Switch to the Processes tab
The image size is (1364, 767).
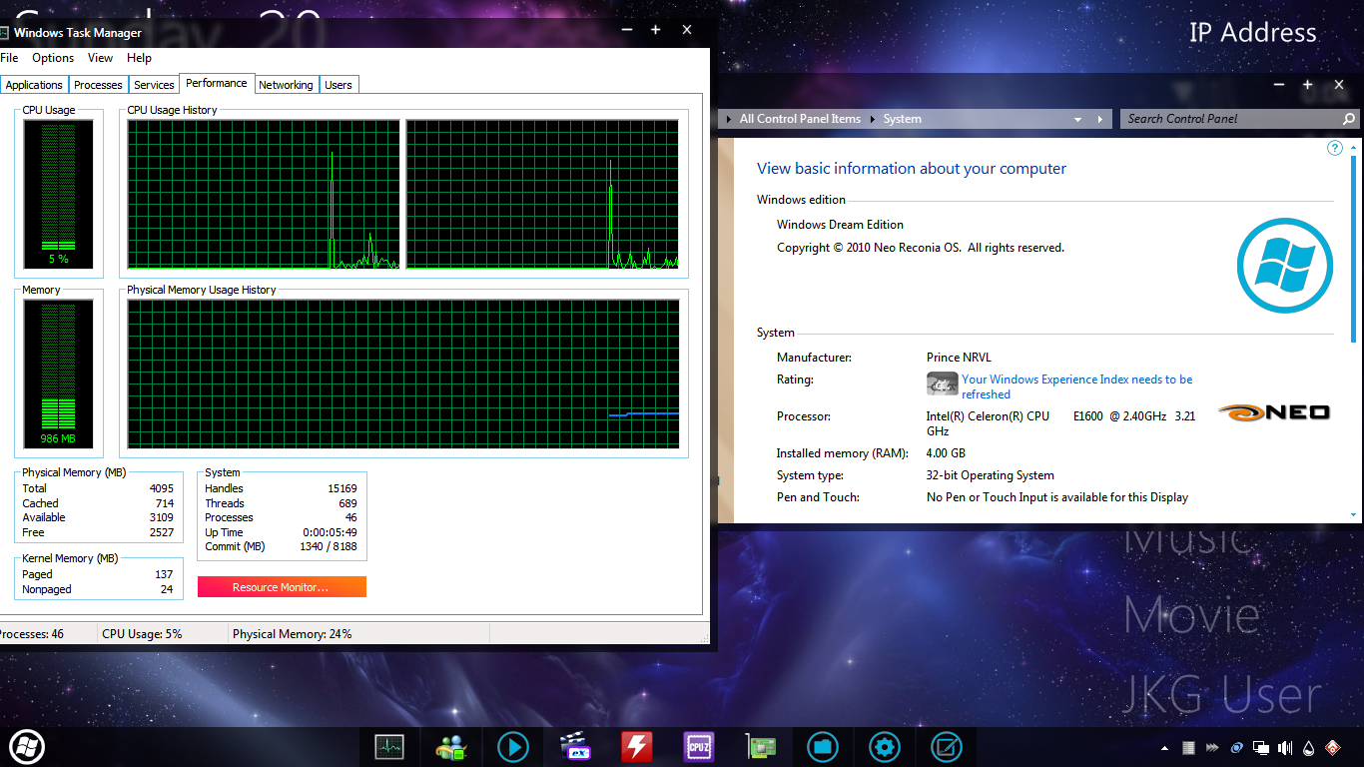(98, 85)
